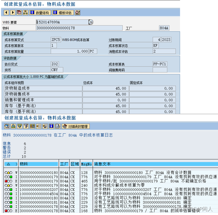The height and width of the screenshot is (215, 218).
Task: Sort by the 区域 column header
Action: pyautogui.click(x=75, y=164)
